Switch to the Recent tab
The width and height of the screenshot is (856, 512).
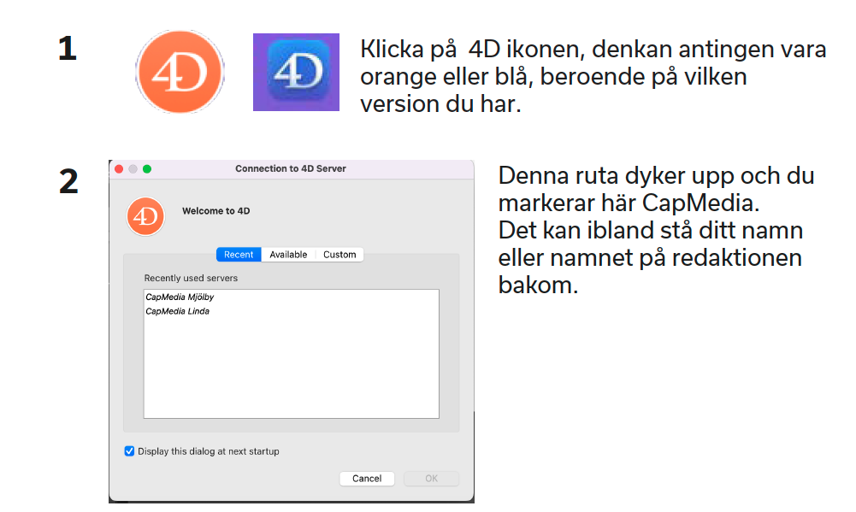tap(239, 255)
